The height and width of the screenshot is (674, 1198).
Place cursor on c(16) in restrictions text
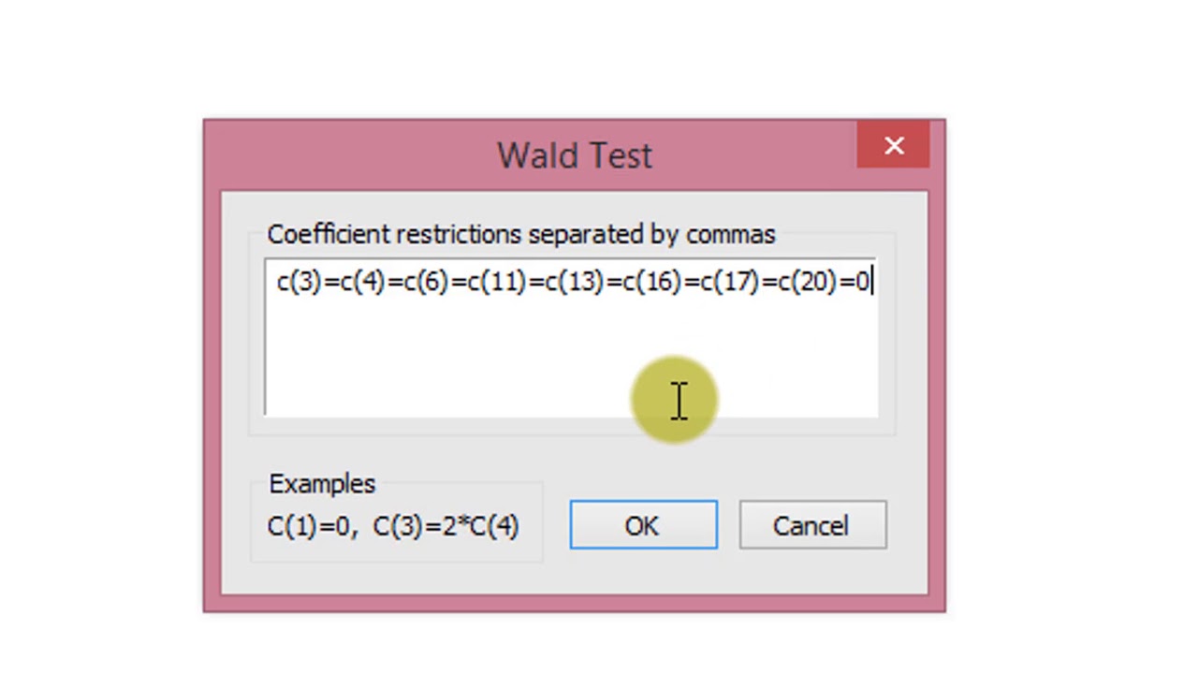tap(652, 282)
